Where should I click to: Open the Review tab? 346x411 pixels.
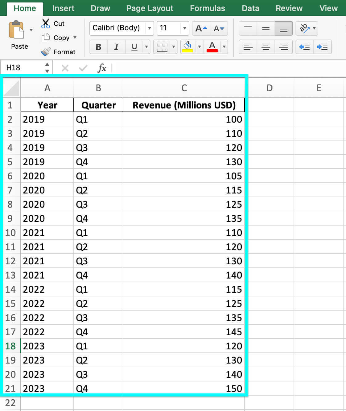coord(289,8)
